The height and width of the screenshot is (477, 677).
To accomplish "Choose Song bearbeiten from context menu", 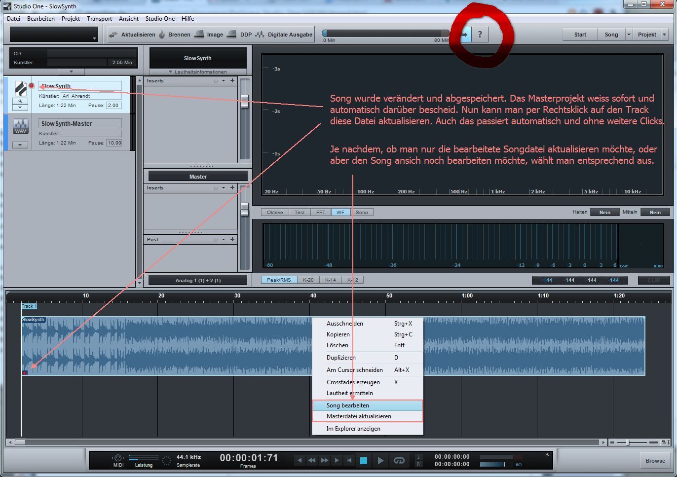I will pos(368,405).
